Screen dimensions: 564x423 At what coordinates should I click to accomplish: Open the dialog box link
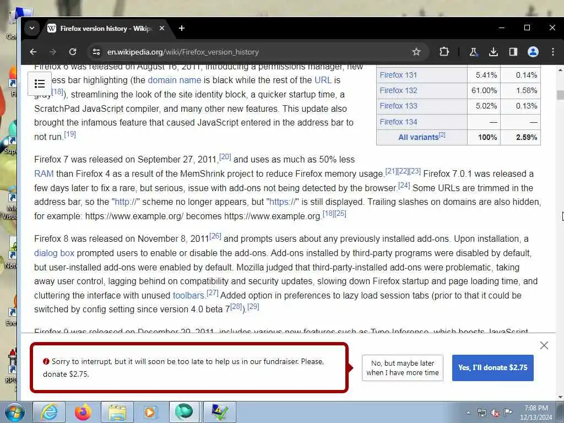tap(55, 253)
